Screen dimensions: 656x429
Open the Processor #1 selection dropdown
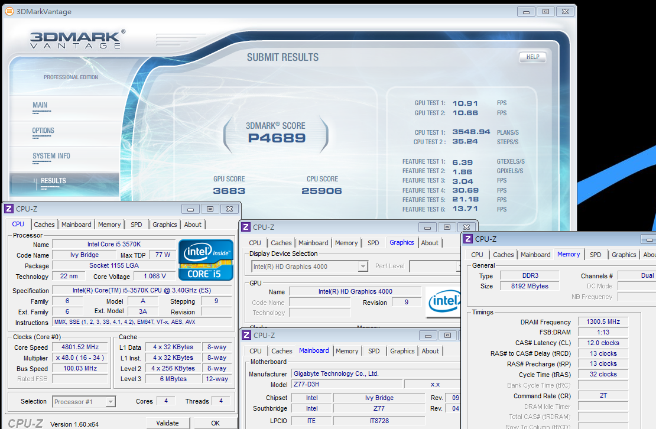tap(111, 402)
